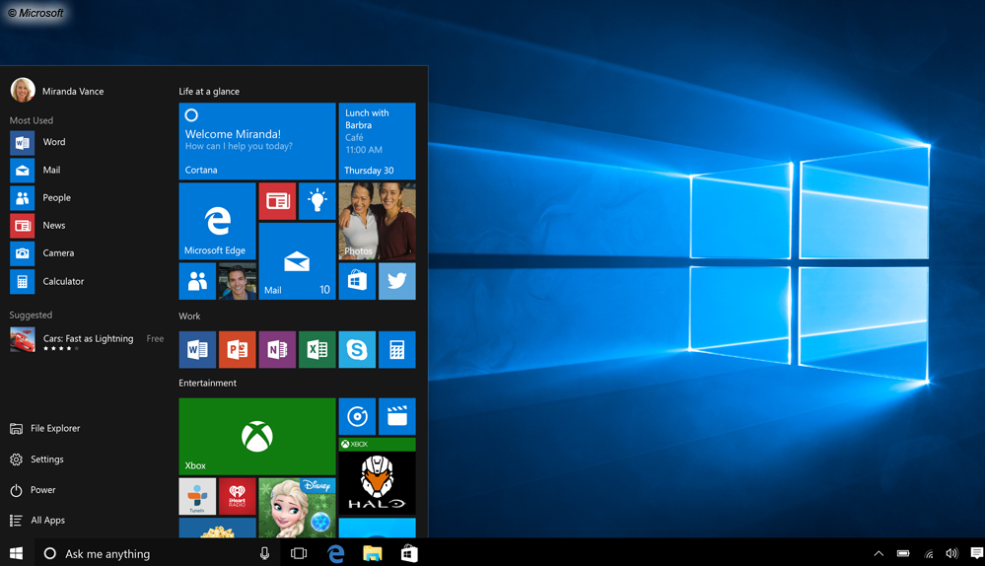Viewport: 985px width, 566px height.
Task: Open the red News tile
Action: click(x=277, y=201)
